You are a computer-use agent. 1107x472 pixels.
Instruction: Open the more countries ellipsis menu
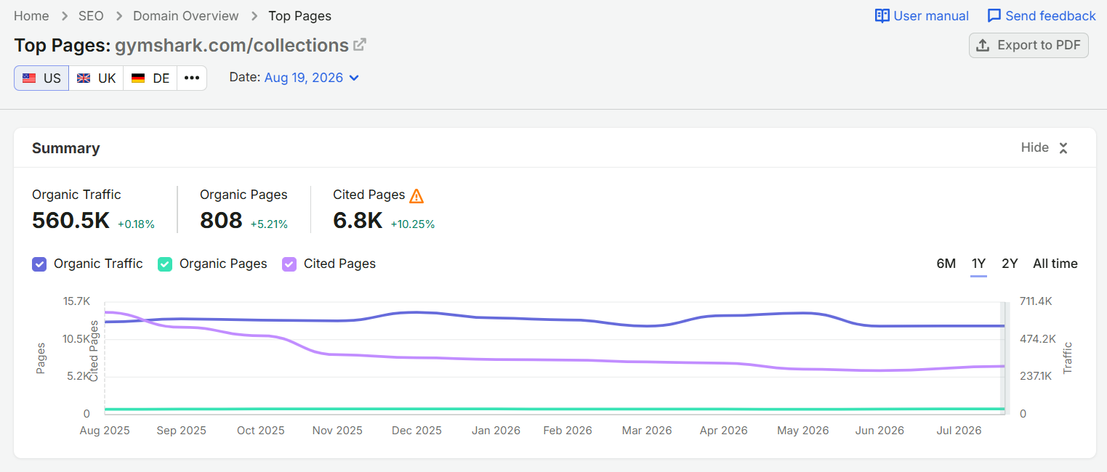tap(192, 78)
